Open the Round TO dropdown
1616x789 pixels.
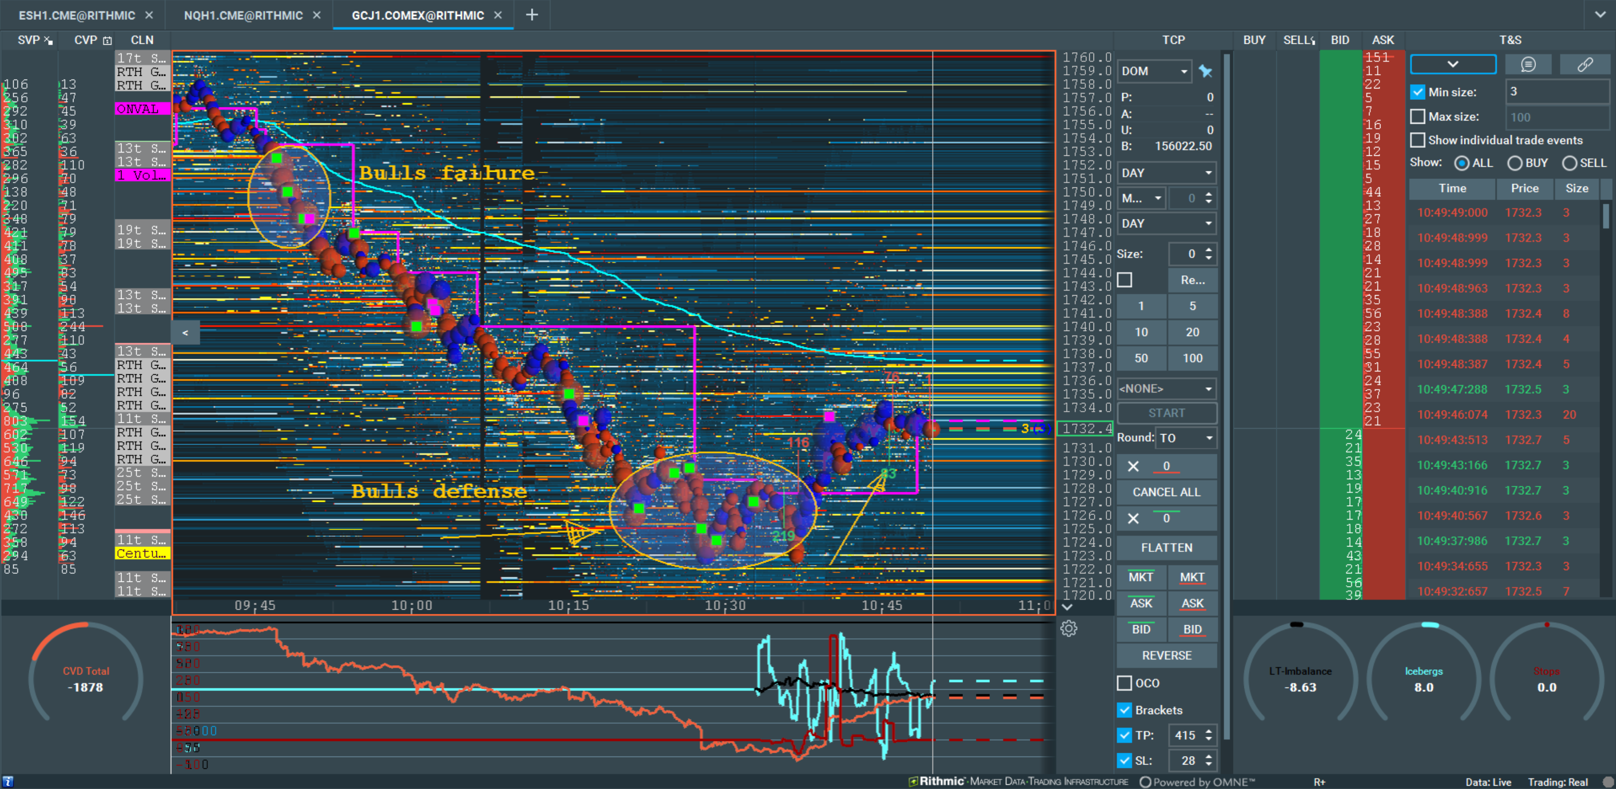[1186, 438]
